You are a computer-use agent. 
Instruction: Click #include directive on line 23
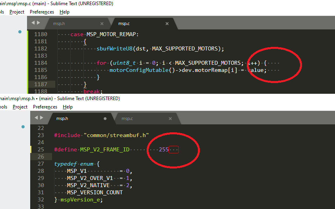coord(67,135)
